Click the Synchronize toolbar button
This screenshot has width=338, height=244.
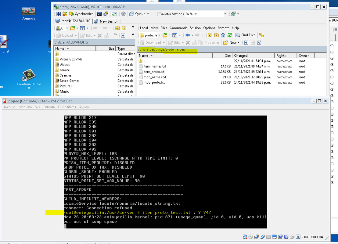pyautogui.click(x=81, y=14)
